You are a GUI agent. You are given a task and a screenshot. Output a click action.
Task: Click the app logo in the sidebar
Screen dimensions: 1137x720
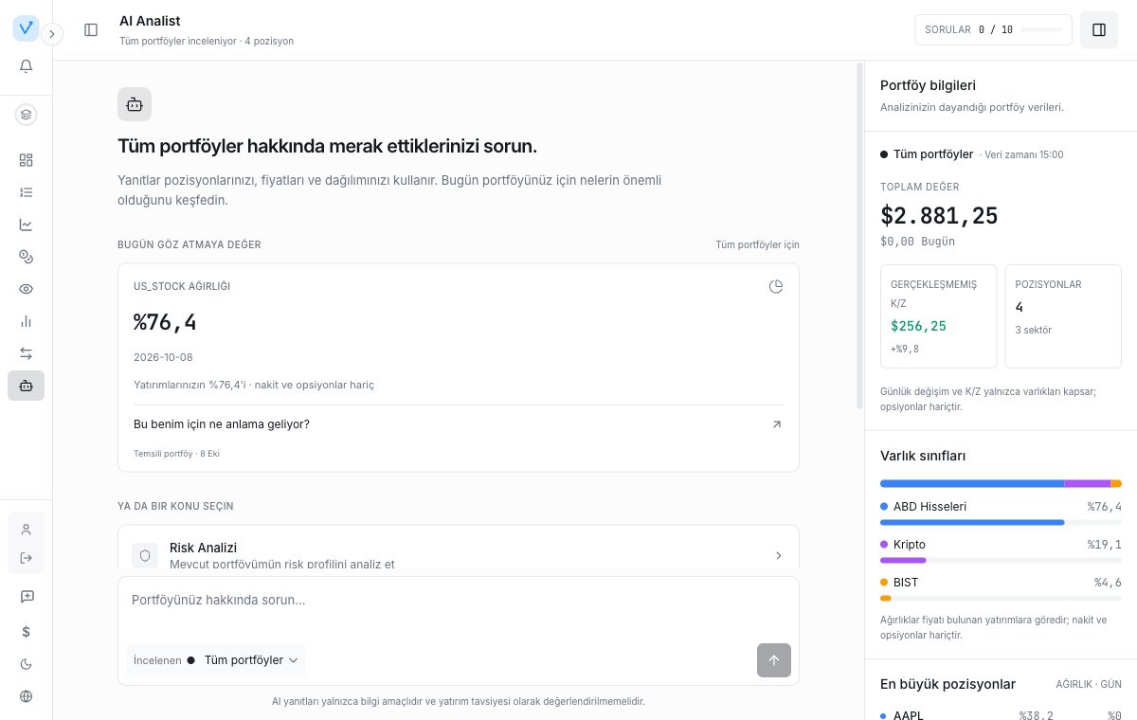click(x=26, y=28)
